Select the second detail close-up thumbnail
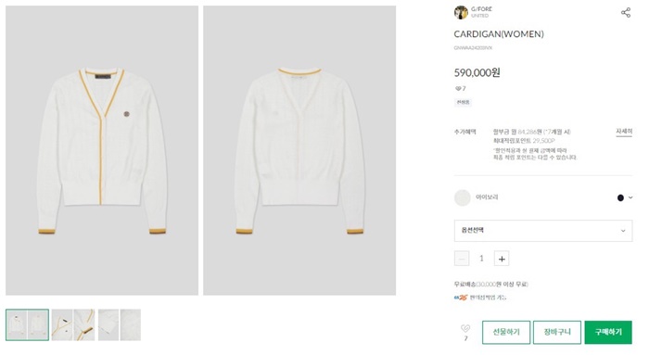The height and width of the screenshot is (355, 649). coord(73,324)
